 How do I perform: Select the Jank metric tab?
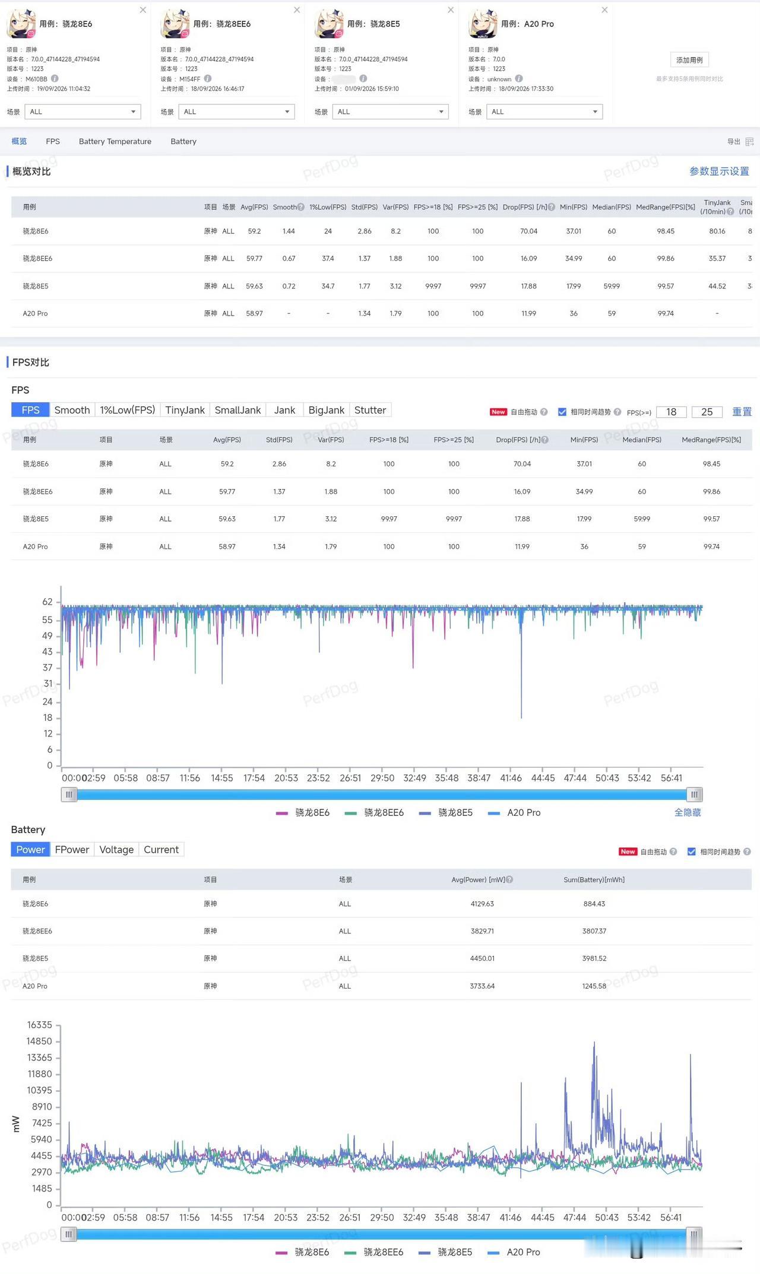click(284, 410)
